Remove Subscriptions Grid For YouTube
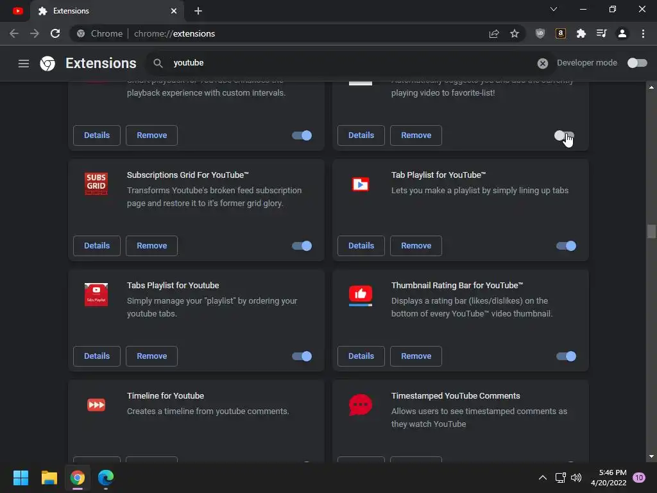 point(151,246)
